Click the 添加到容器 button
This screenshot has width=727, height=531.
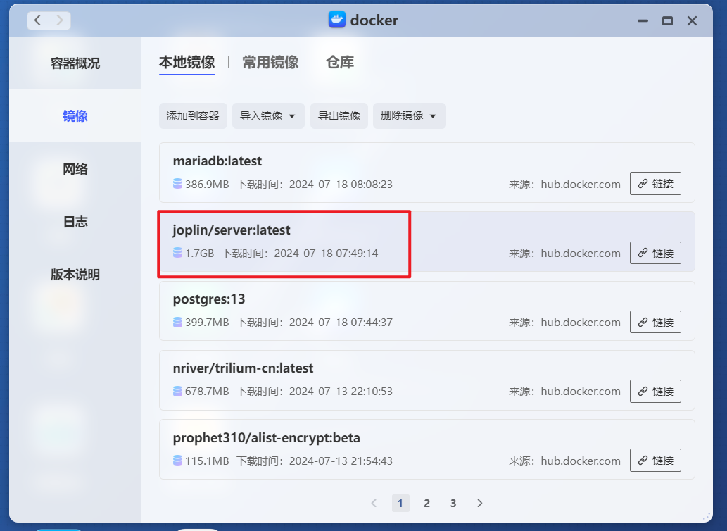tap(192, 115)
